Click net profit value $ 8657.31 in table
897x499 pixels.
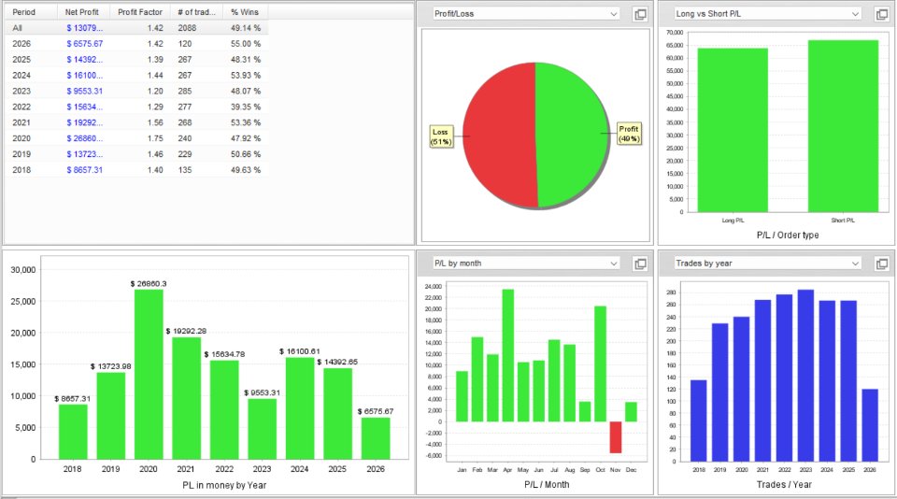(85, 170)
